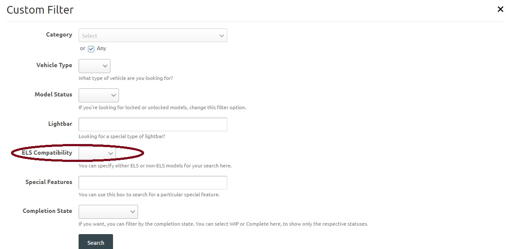
Task: Click the ELS Compatibility label
Action: pyautogui.click(x=47, y=153)
